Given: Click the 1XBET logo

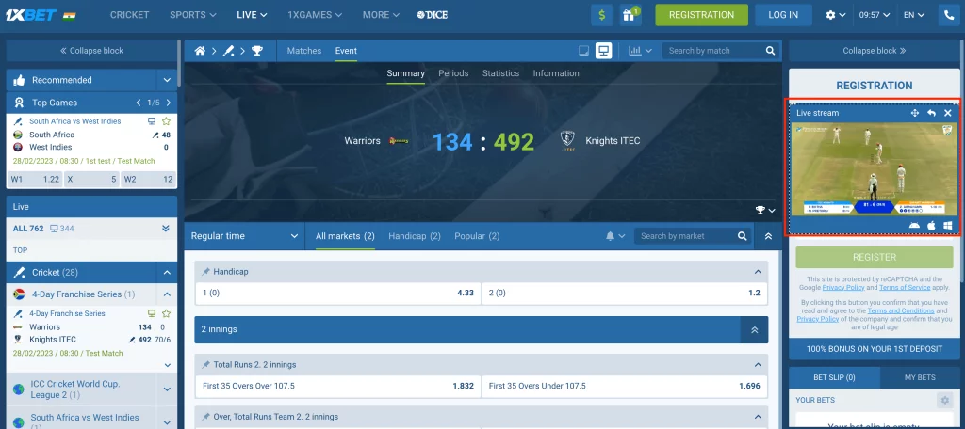Looking at the screenshot, I should 31,15.
